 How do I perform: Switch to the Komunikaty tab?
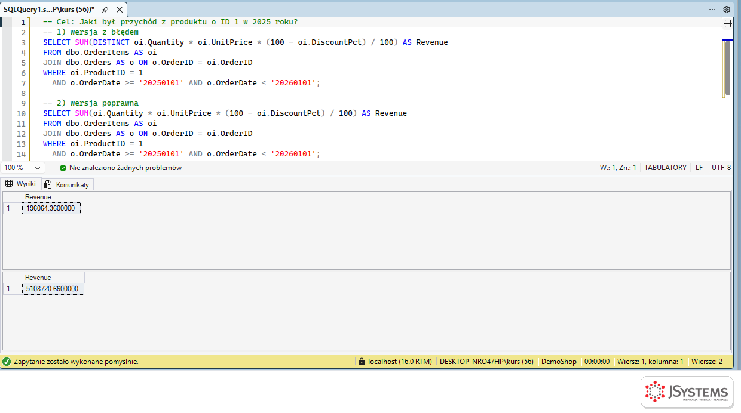click(67, 184)
